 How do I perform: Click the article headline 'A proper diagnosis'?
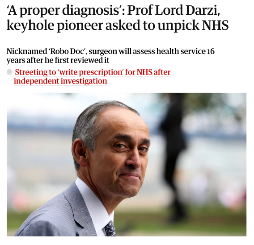pyautogui.click(x=118, y=17)
